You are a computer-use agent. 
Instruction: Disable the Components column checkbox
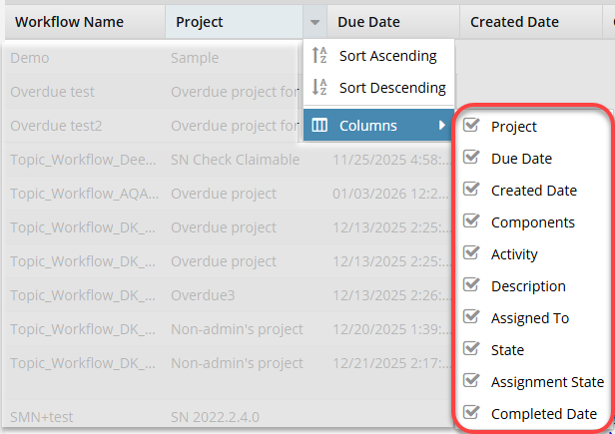tap(472, 222)
